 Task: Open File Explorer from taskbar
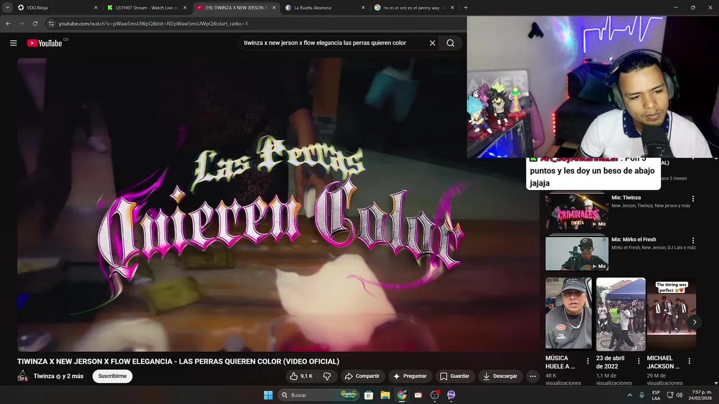(x=385, y=395)
